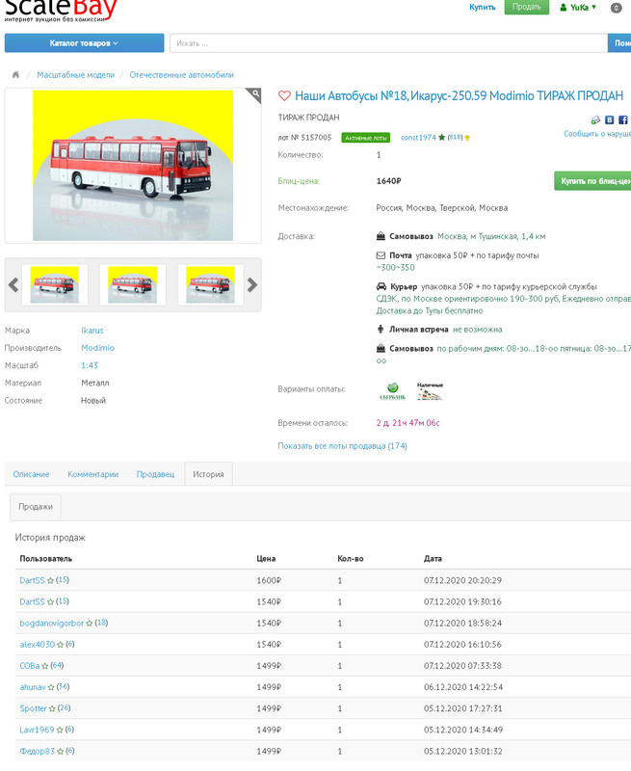Image resolution: width=631 pixels, height=771 pixels.
Task: Open the Отечественные автомобили breadcrumb
Action: tap(181, 75)
